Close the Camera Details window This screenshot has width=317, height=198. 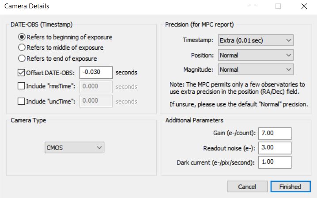click(304, 7)
